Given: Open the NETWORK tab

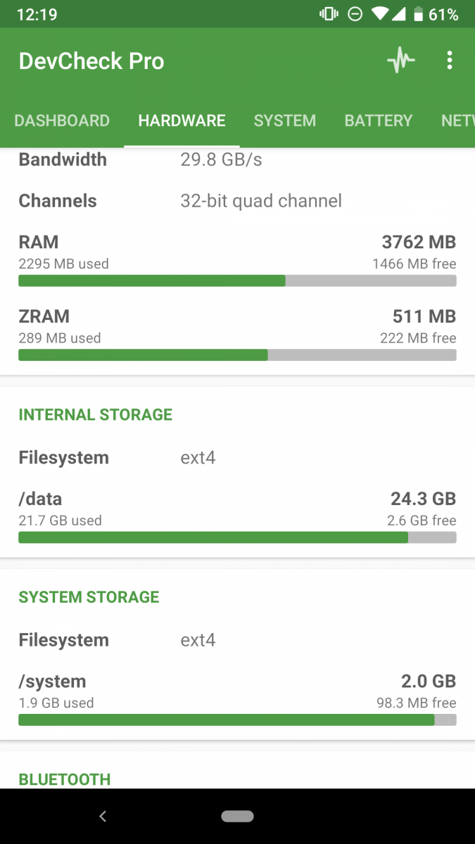Looking at the screenshot, I should (x=457, y=120).
